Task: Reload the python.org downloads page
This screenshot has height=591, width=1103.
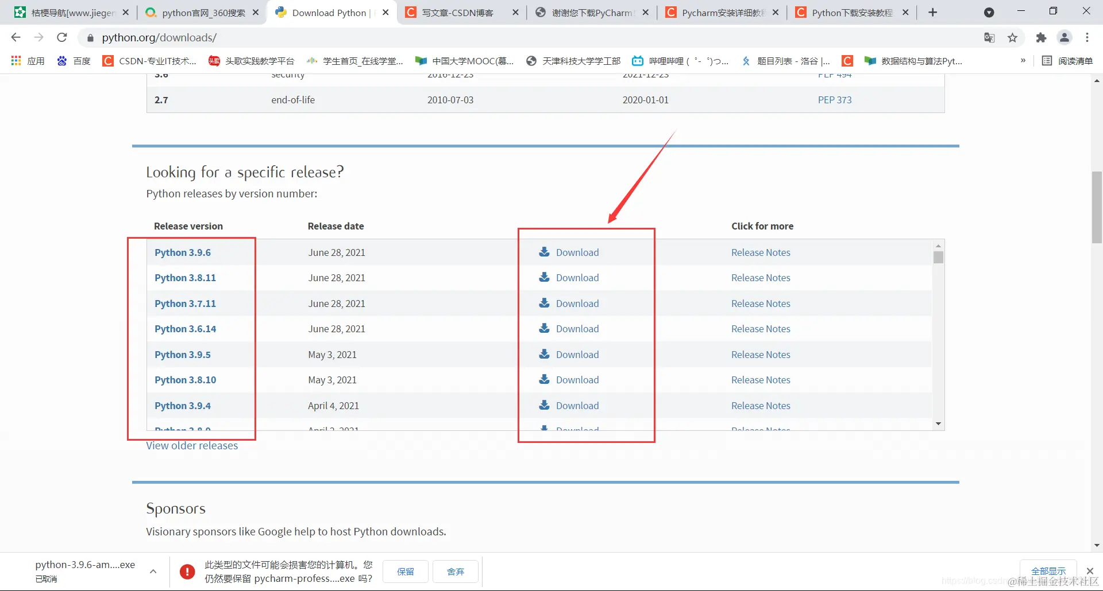Action: coord(62,38)
